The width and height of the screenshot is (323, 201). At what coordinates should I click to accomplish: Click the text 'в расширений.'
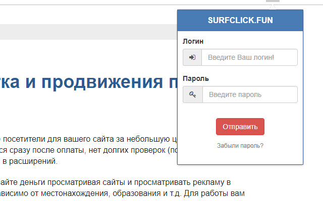(30, 161)
